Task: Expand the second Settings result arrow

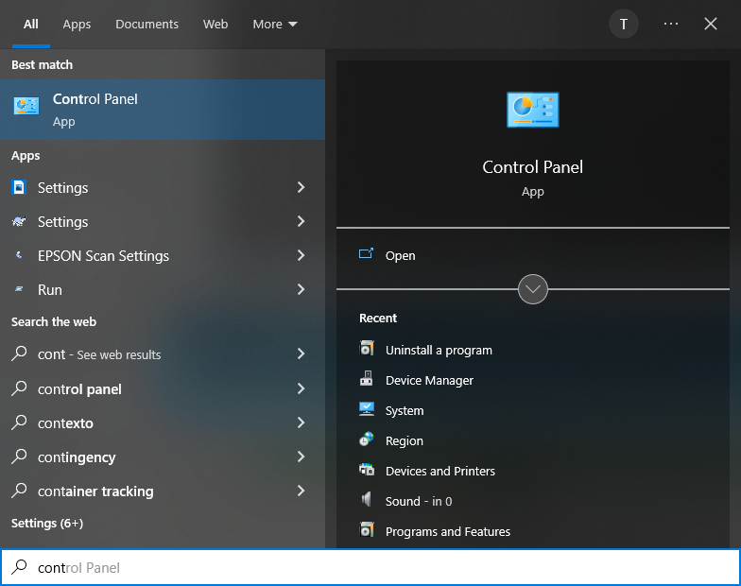Action: click(301, 221)
